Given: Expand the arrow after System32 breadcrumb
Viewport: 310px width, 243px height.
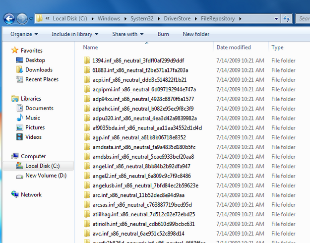Looking at the screenshot, I should (x=159, y=19).
